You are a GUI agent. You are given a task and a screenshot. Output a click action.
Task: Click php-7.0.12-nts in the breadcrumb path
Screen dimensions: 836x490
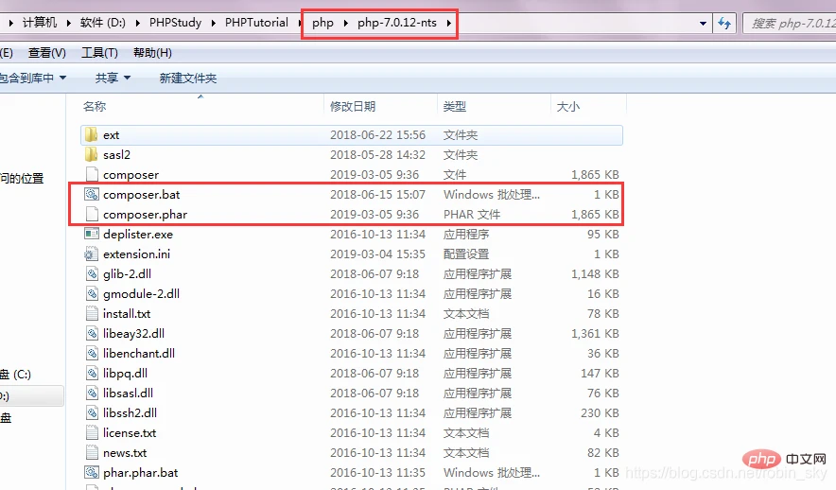coord(395,23)
